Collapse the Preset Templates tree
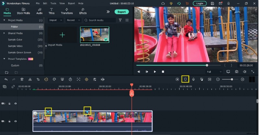This screenshot has height=135, width=259. tap(4, 59)
